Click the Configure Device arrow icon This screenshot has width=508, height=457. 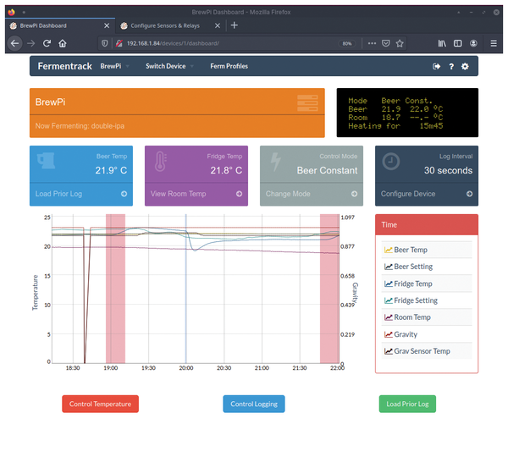pyautogui.click(x=469, y=194)
